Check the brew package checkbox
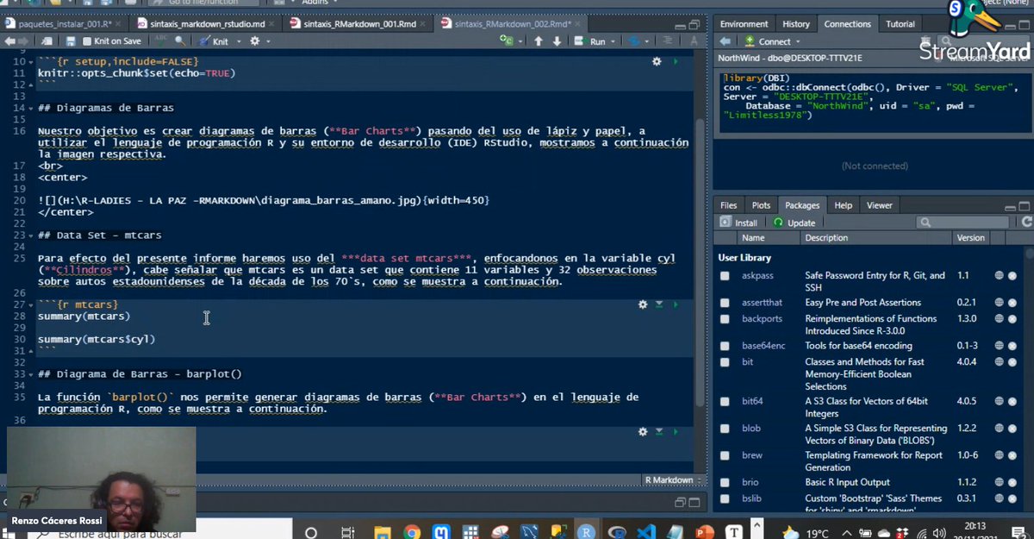The image size is (1034, 539). tap(726, 455)
